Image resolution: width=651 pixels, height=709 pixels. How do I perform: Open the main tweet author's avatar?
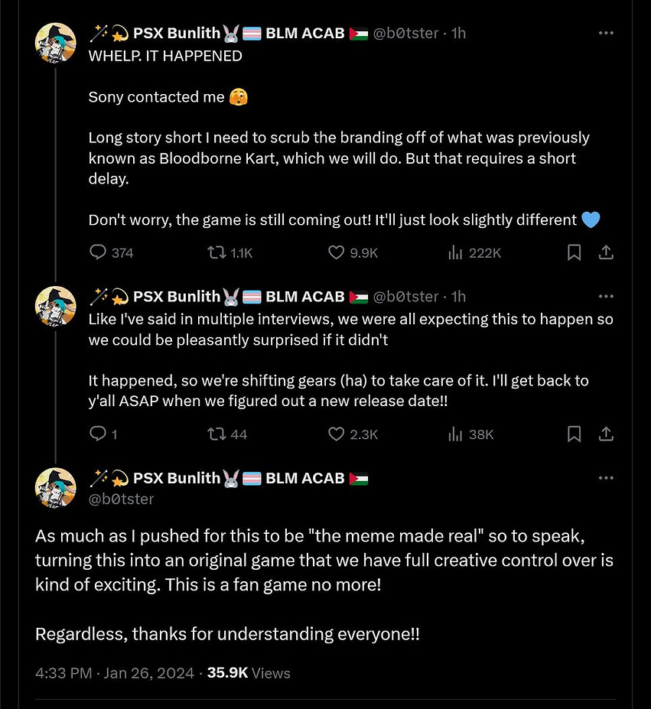(56, 488)
